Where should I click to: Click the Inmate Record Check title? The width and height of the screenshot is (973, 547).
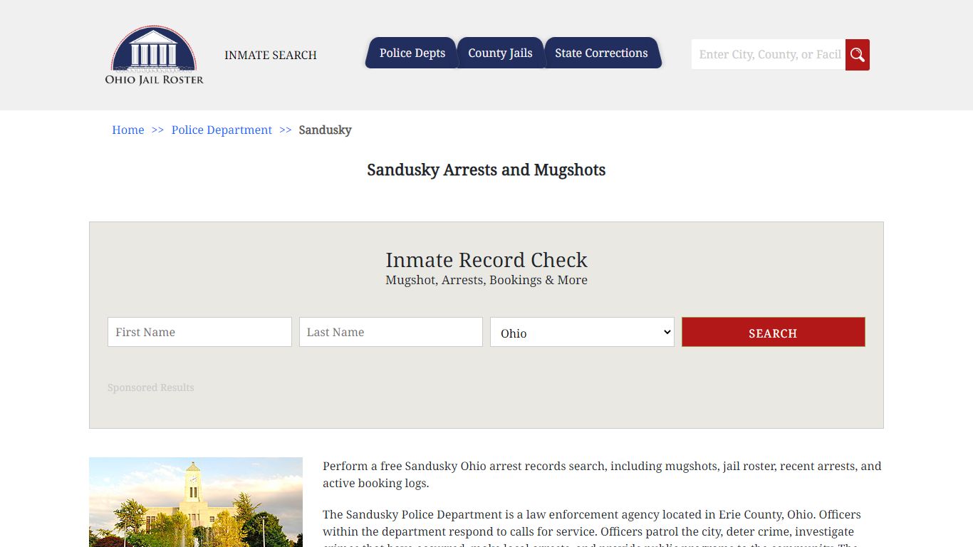pyautogui.click(x=486, y=260)
